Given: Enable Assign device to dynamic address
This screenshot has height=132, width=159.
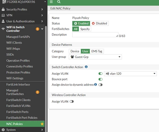Looking at the screenshot, I should tap(100, 85).
